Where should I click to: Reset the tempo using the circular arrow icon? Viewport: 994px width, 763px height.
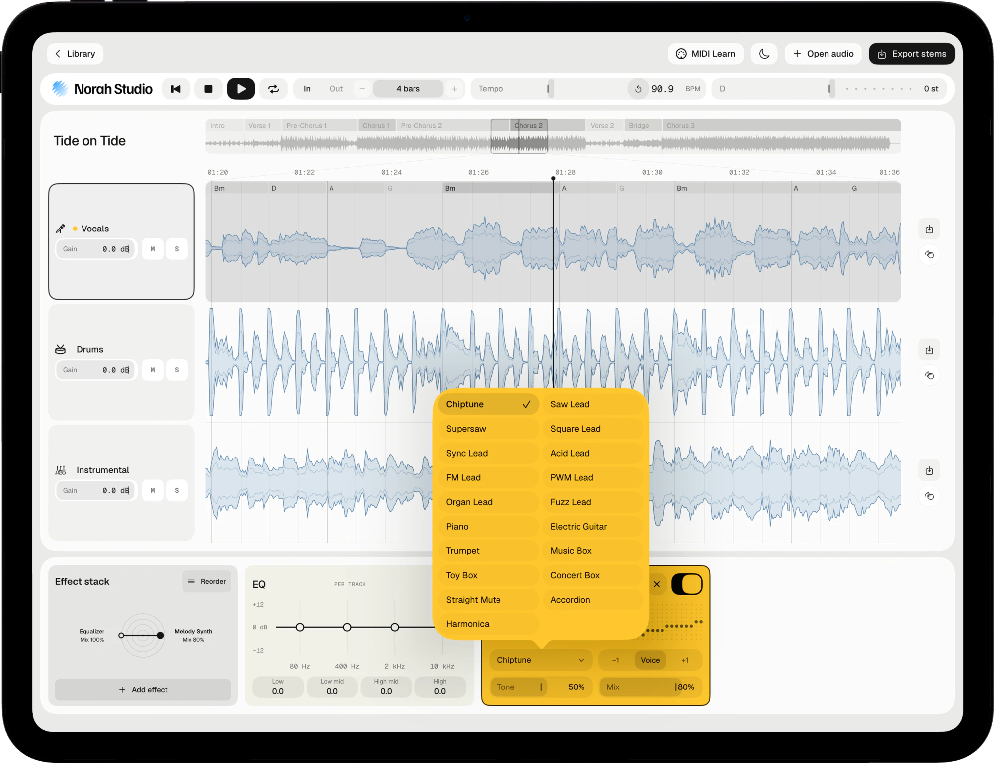pyautogui.click(x=638, y=89)
